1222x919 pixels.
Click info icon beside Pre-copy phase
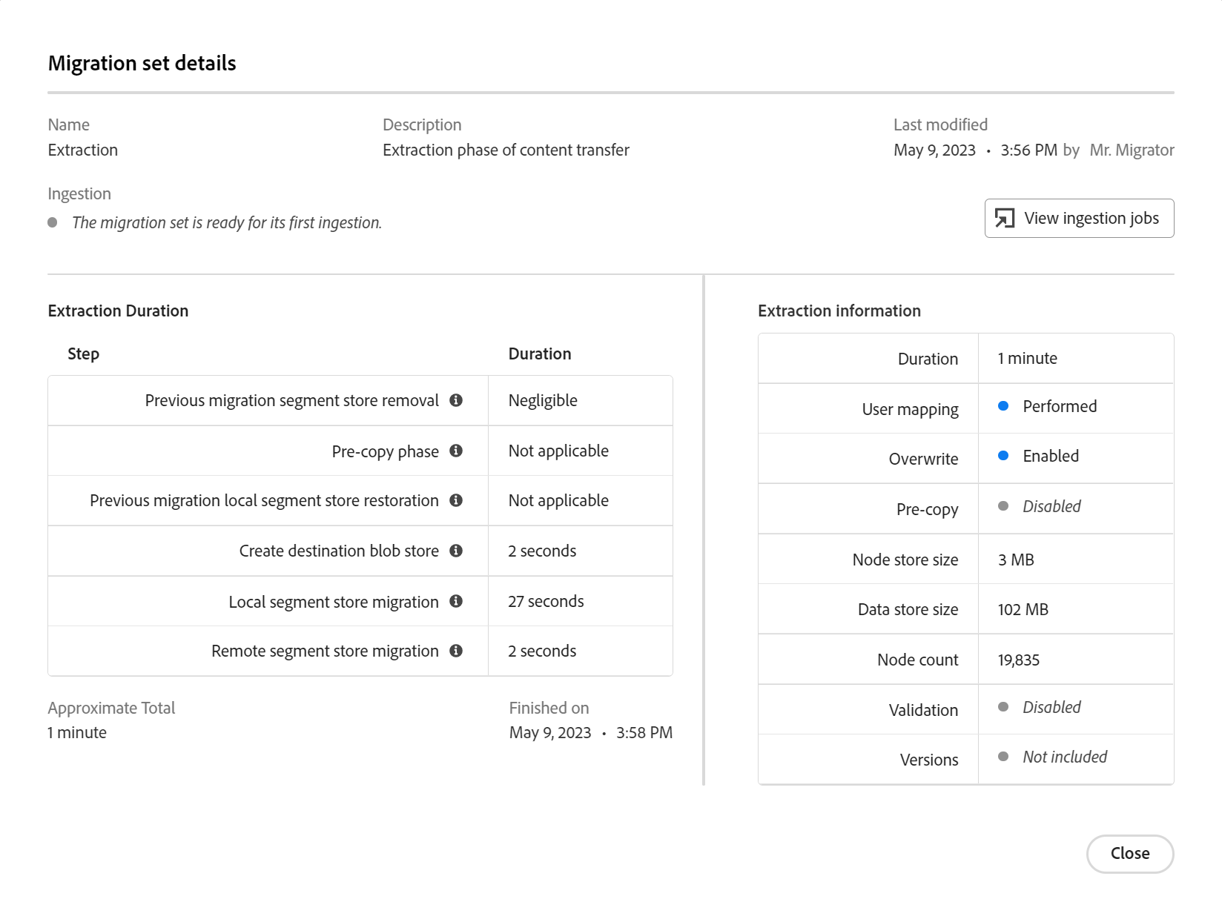click(456, 451)
